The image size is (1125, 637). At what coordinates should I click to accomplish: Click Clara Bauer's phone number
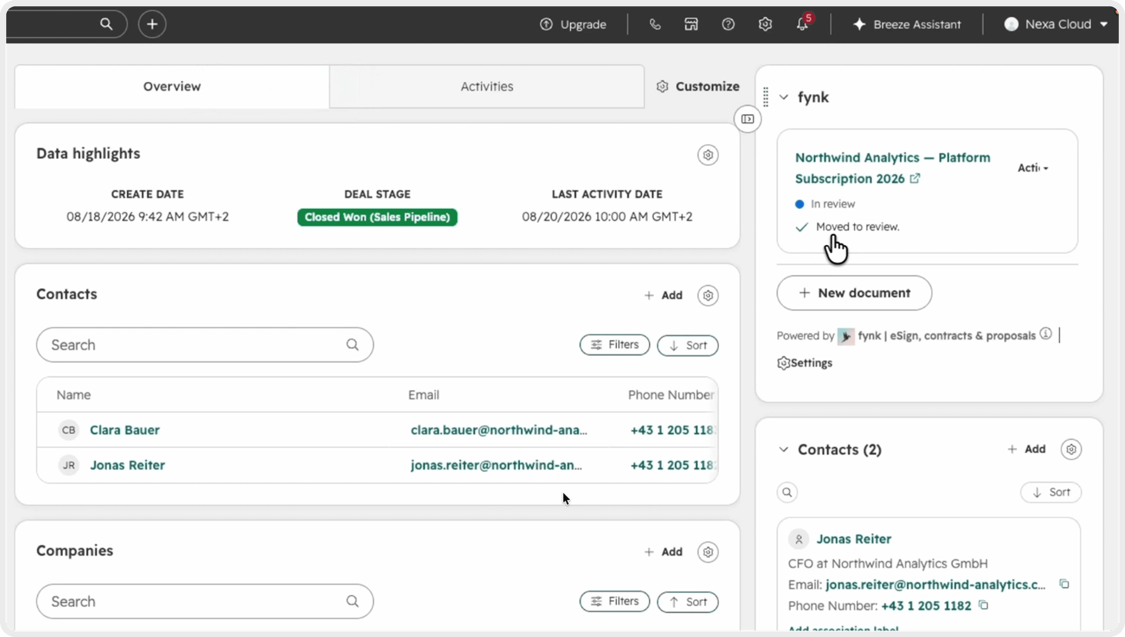(672, 430)
